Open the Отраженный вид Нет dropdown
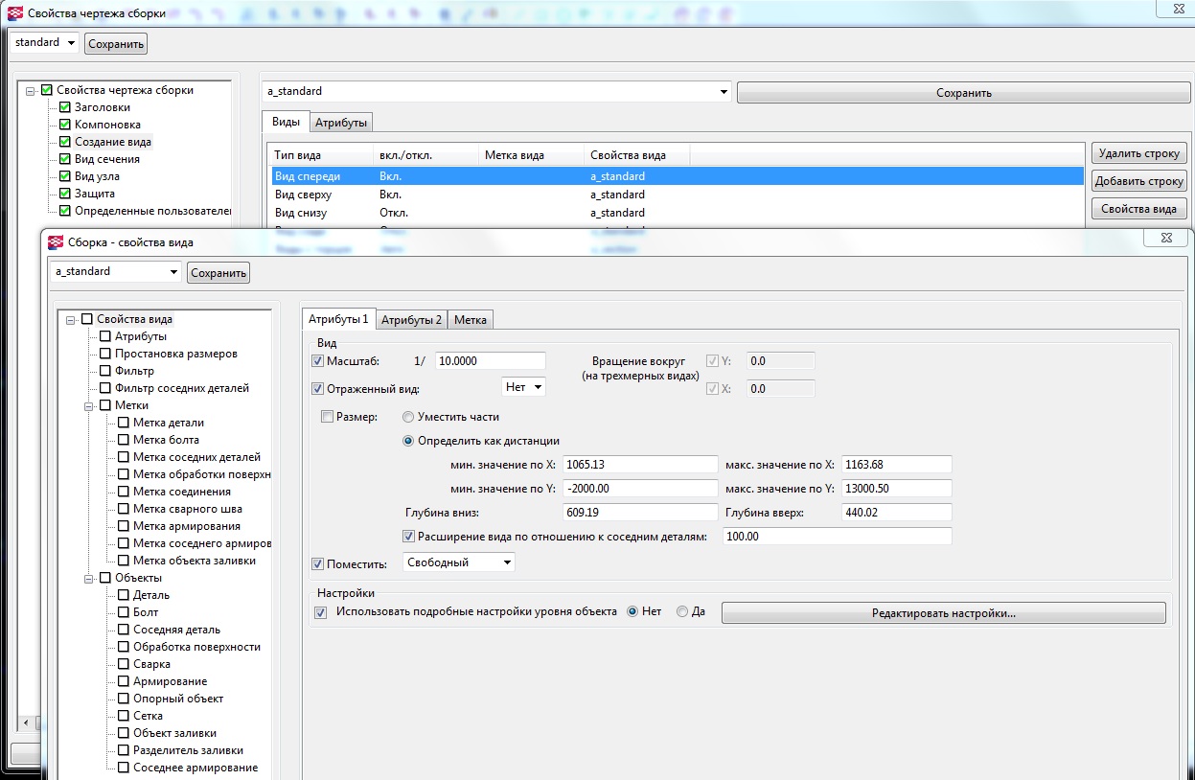The height and width of the screenshot is (780, 1195). (x=523, y=387)
